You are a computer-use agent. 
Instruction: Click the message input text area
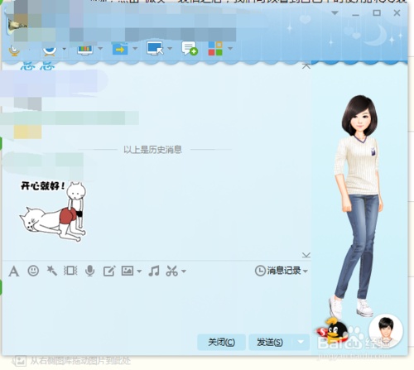[x=156, y=305]
